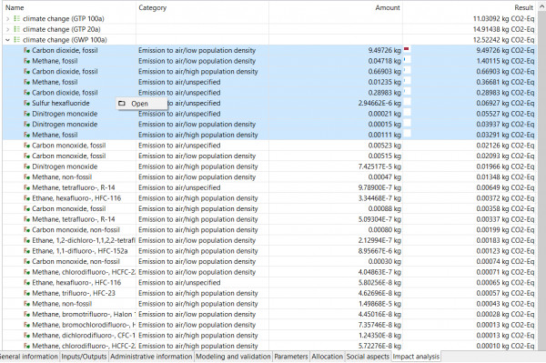The image size is (546, 363).
Task: Click the 1.40115 kg CO2-Eq result cell
Action: [505, 61]
